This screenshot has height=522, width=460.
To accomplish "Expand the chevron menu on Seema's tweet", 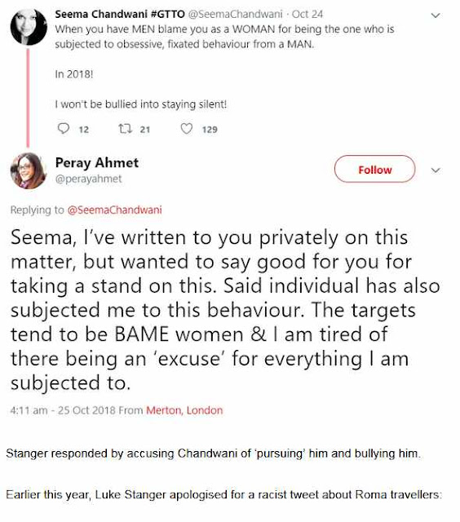I will pos(436,15).
